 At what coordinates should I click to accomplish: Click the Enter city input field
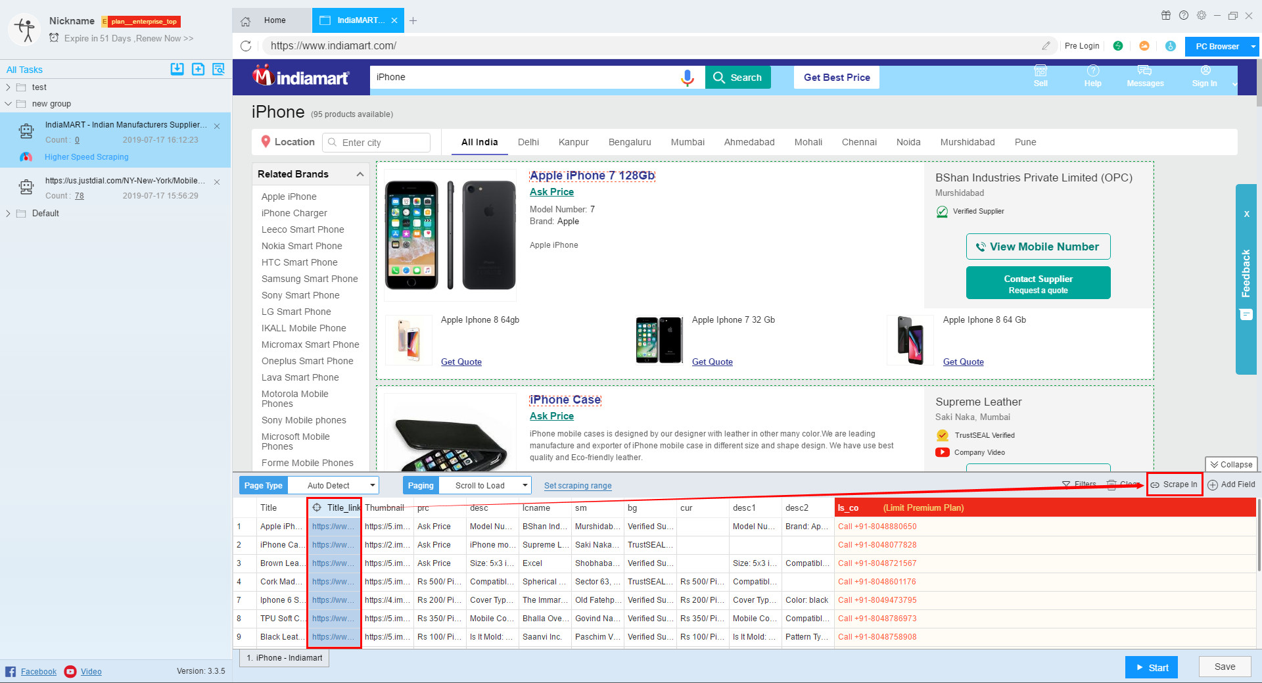click(x=377, y=143)
